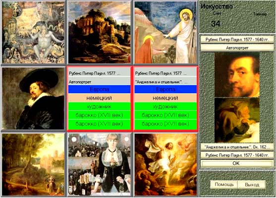Select the Rubens self-portrait with black hat tile

(33, 99)
